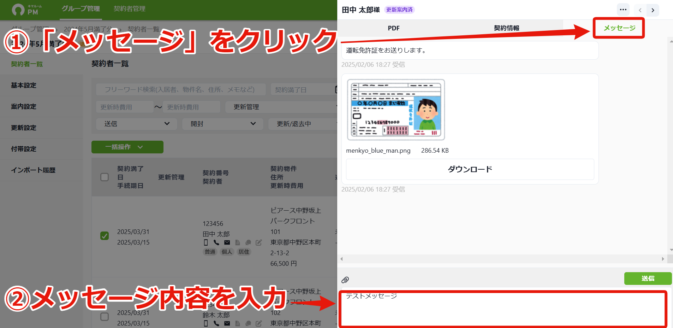Go to next contractor with right chevron
The image size is (673, 328).
pos(653,10)
